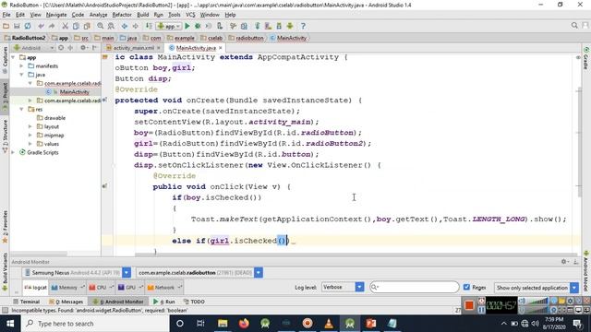Click scroll-from-source icon in Project panel
The width and height of the screenshot is (591, 332).
61,48
